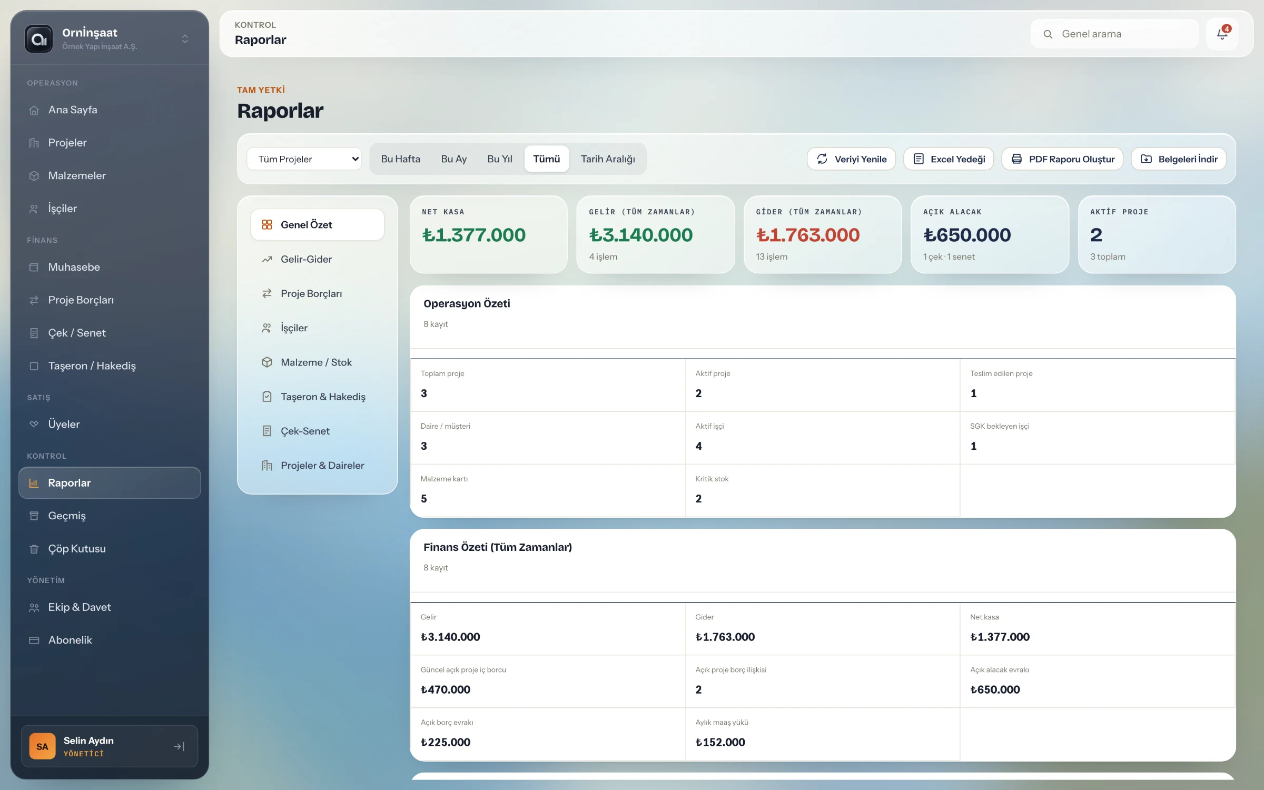The image size is (1264, 790).
Task: Expand the company switcher chevrons
Action: pos(185,39)
